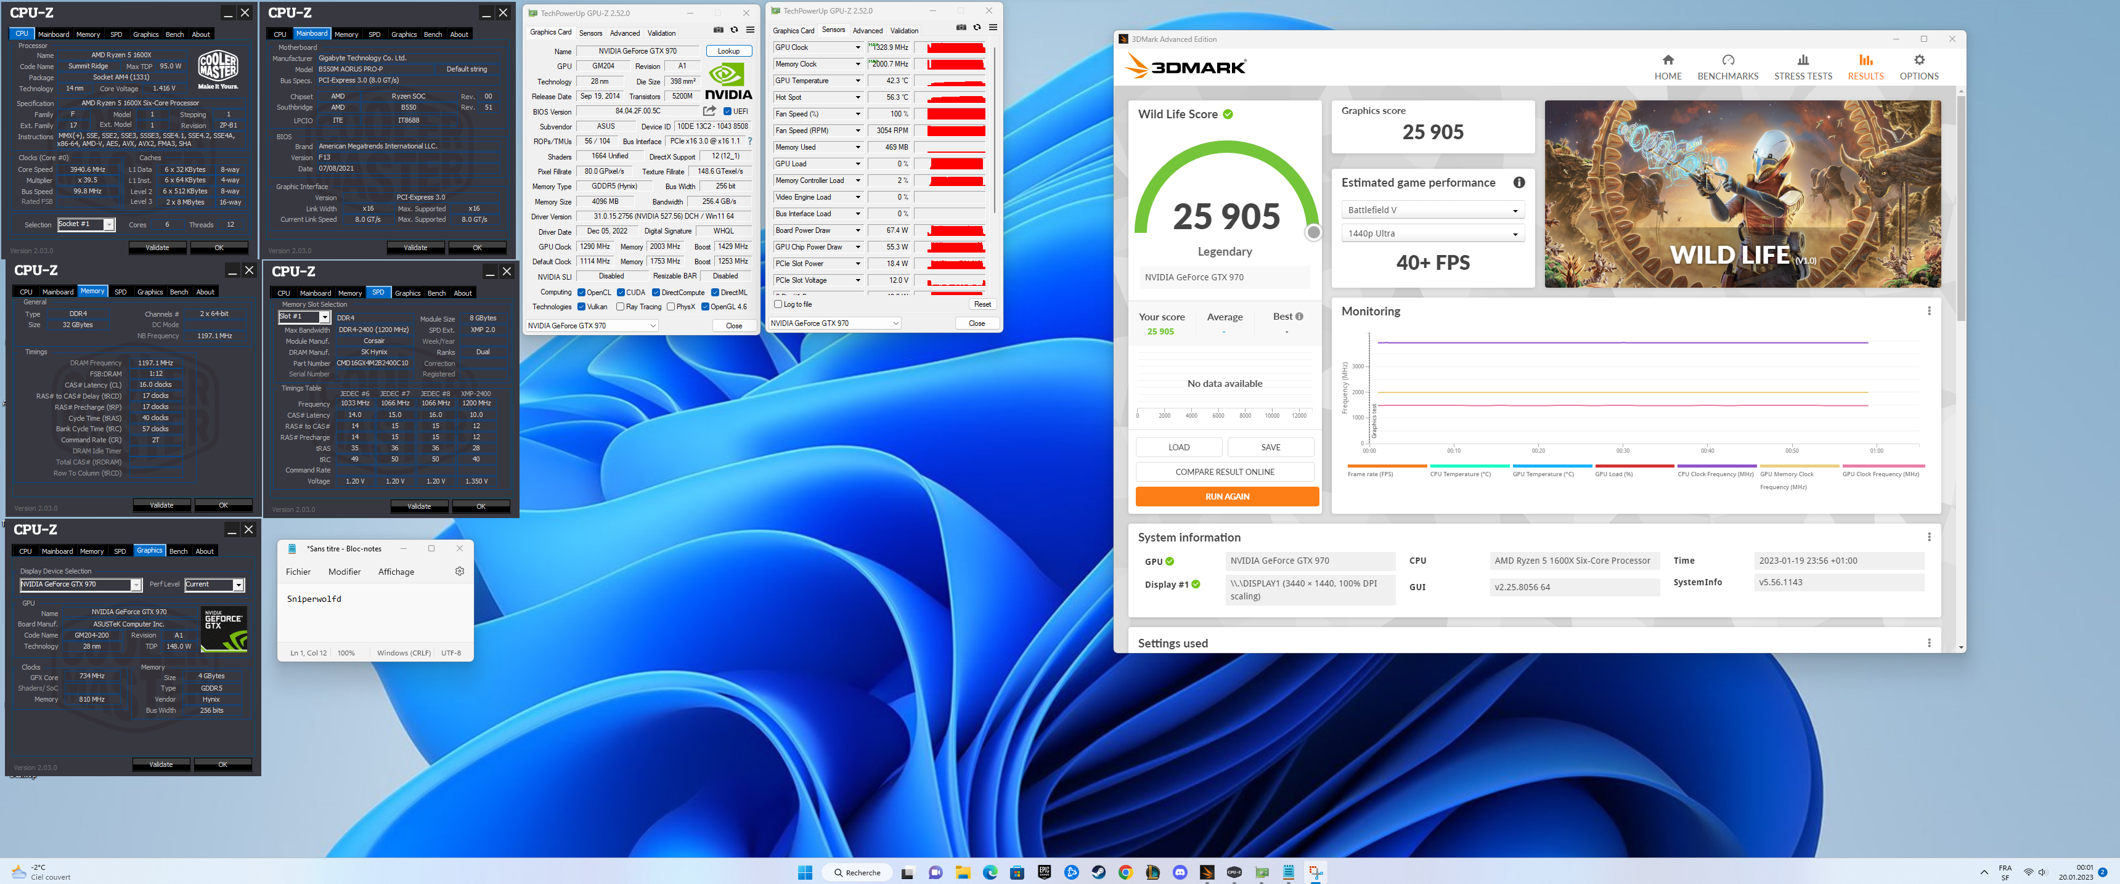Click the Recherche taskbar search box
This screenshot has height=884, width=2120.
(x=857, y=872)
